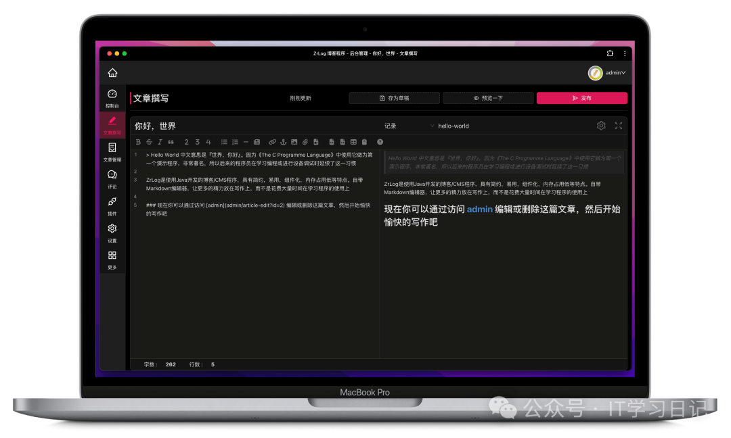Save the article as draft with 存为草稿

tap(393, 98)
